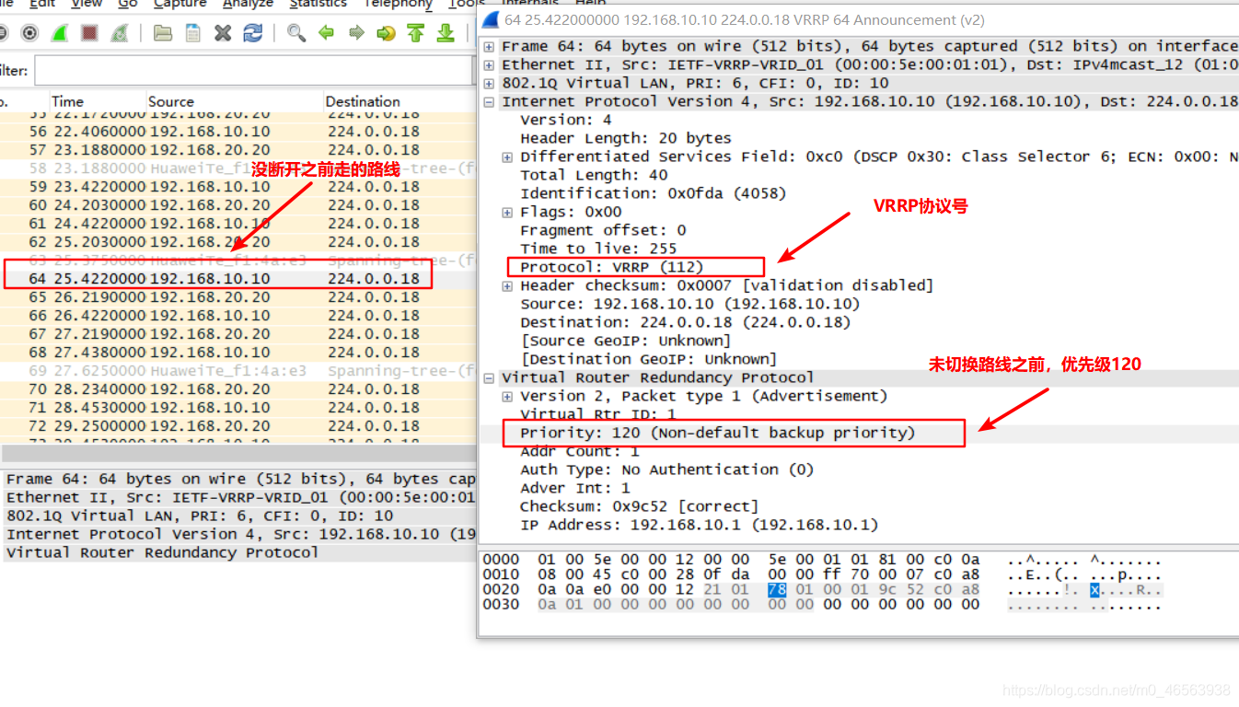Image resolution: width=1239 pixels, height=707 pixels.
Task: Expand the Ethernet II tree node
Action: pos(489,64)
